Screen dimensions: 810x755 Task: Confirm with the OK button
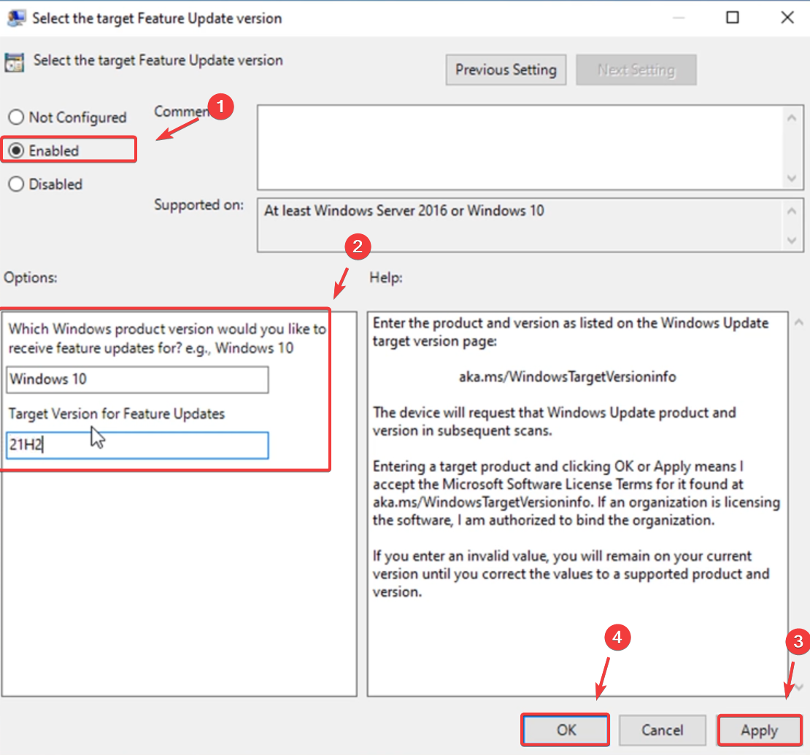[566, 729]
